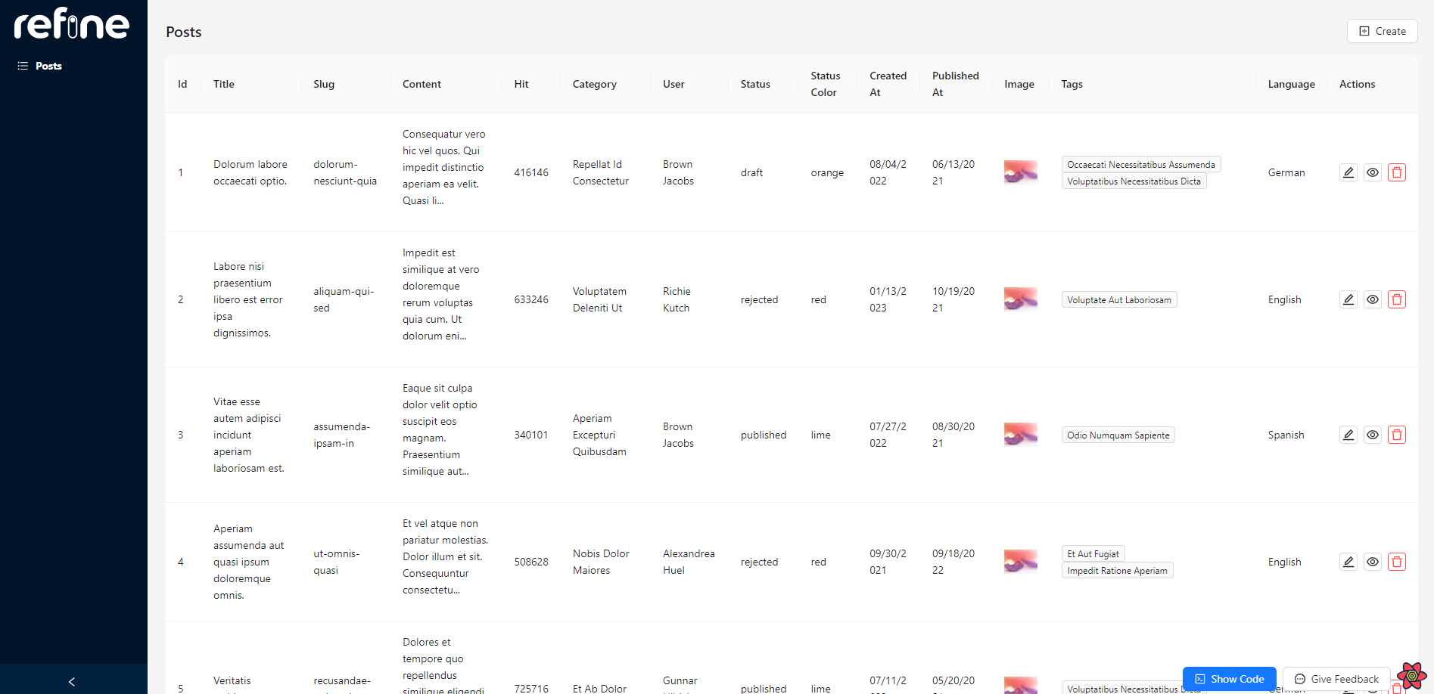
Task: Click the Show Code button
Action: click(x=1229, y=679)
